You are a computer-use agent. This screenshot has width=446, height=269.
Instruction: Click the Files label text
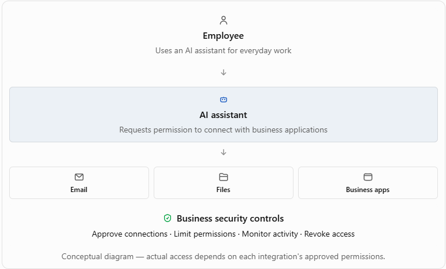pos(223,190)
